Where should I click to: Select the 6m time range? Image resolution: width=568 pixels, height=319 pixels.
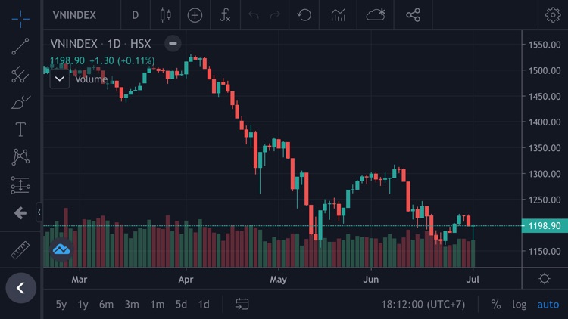pyautogui.click(x=106, y=304)
